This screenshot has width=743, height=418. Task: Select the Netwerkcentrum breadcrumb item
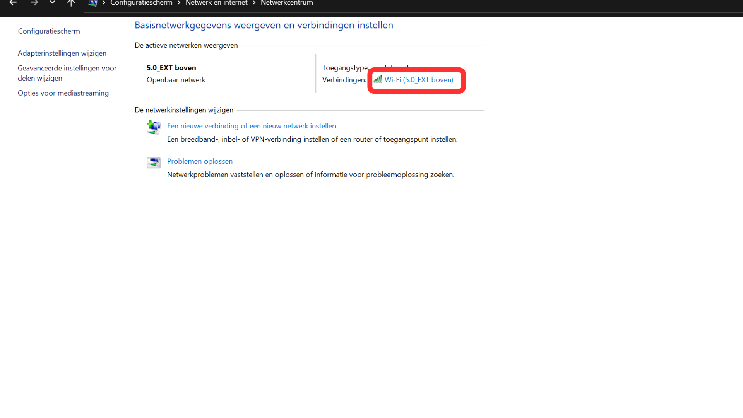point(287,3)
